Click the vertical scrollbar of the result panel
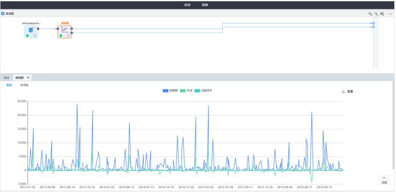The image size is (396, 193). pyautogui.click(x=393, y=125)
